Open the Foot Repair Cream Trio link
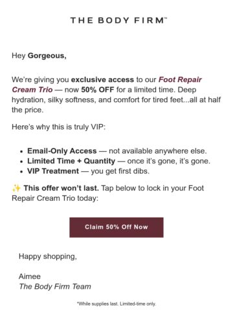The height and width of the screenshot is (310, 233). (180, 79)
